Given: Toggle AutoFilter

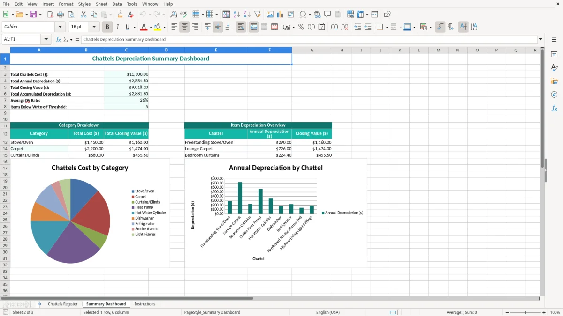Looking at the screenshot, I should (258, 15).
